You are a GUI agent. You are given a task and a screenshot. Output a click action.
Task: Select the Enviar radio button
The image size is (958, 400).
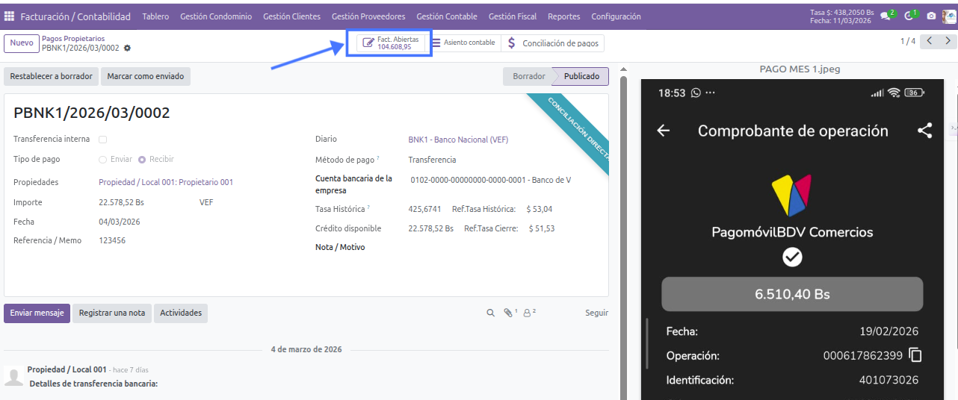(x=103, y=160)
